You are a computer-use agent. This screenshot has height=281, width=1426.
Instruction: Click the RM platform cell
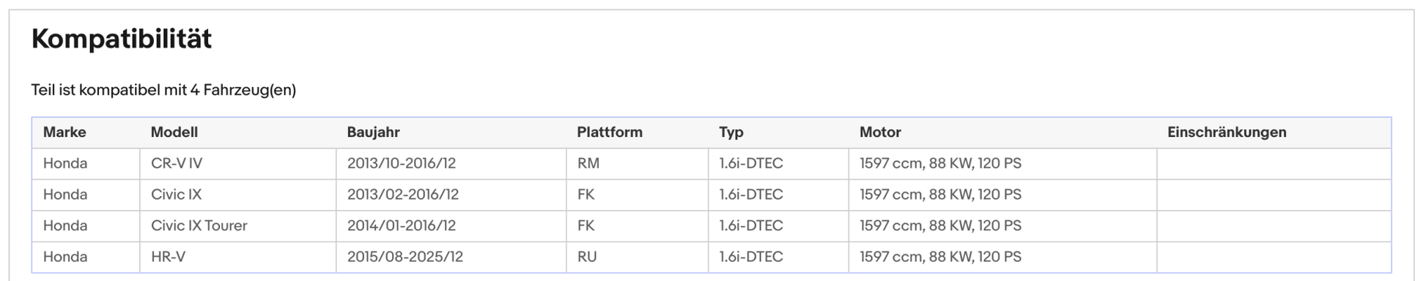click(638, 164)
